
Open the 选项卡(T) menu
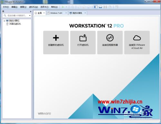tap(44, 7)
